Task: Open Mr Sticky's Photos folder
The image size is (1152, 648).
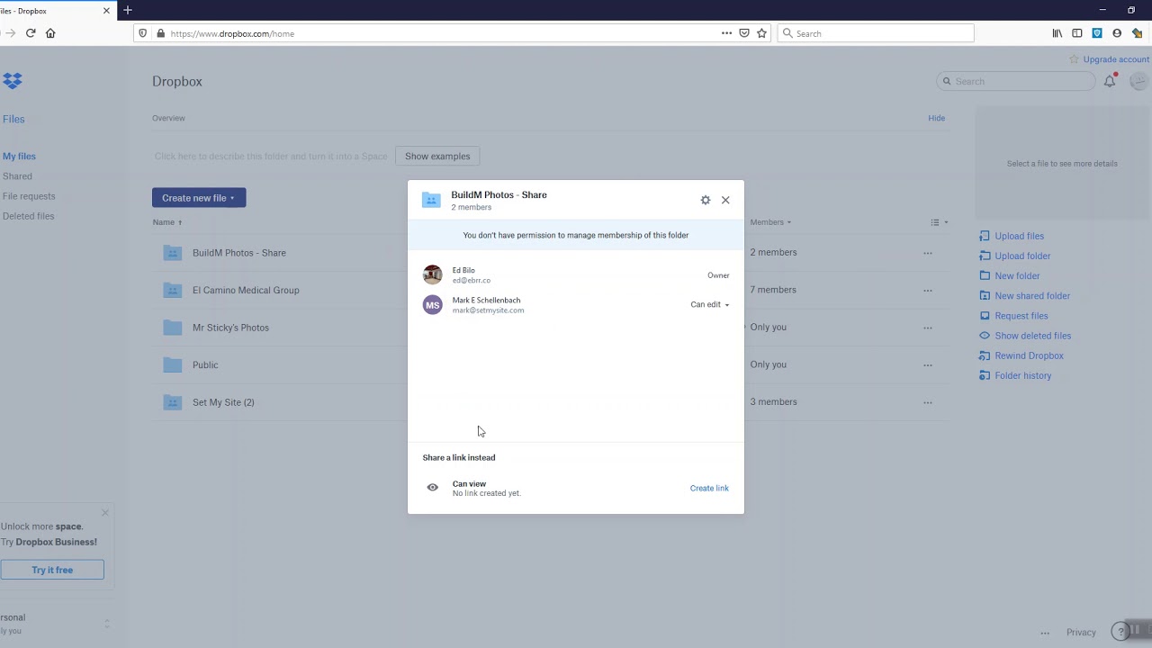Action: (230, 328)
